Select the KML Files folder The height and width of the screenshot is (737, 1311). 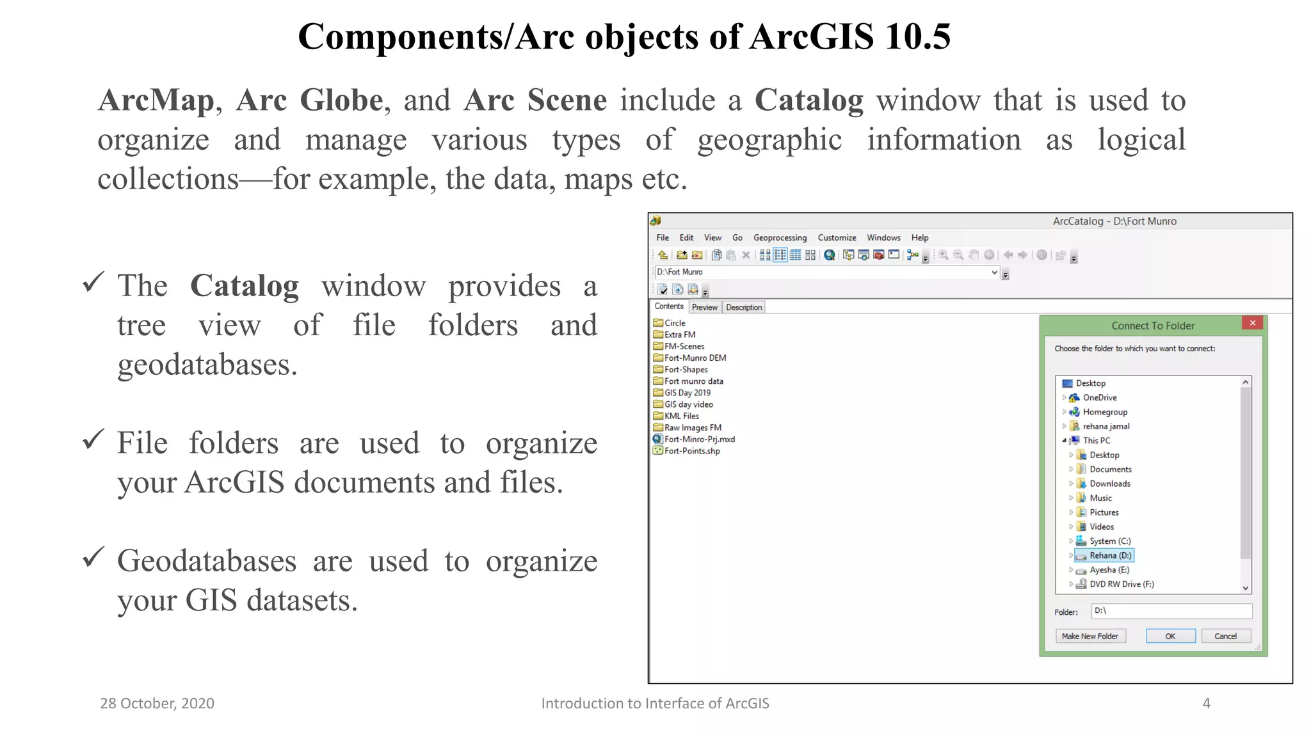tap(676, 416)
